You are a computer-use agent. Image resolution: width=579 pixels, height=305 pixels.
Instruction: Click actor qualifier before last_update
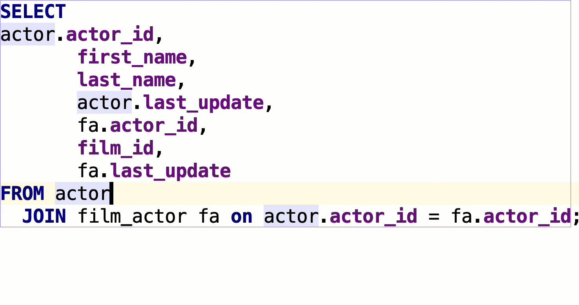104,103
